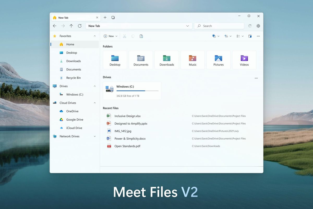This screenshot has height=209, width=313.
Task: Select Downloads in the sidebar
Action: [x=75, y=61]
